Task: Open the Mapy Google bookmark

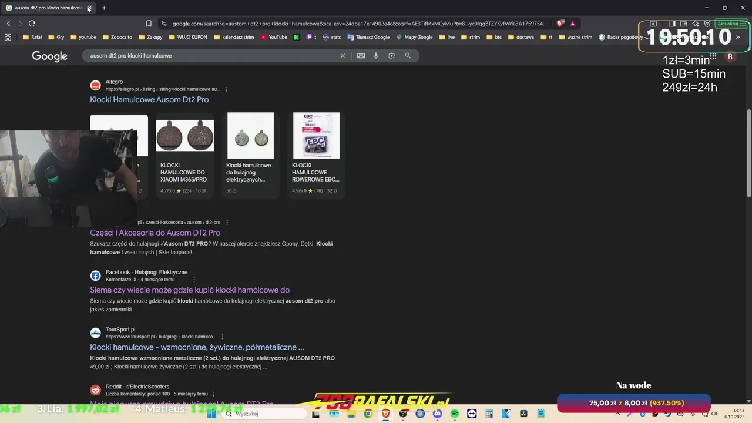Action: pos(414,37)
